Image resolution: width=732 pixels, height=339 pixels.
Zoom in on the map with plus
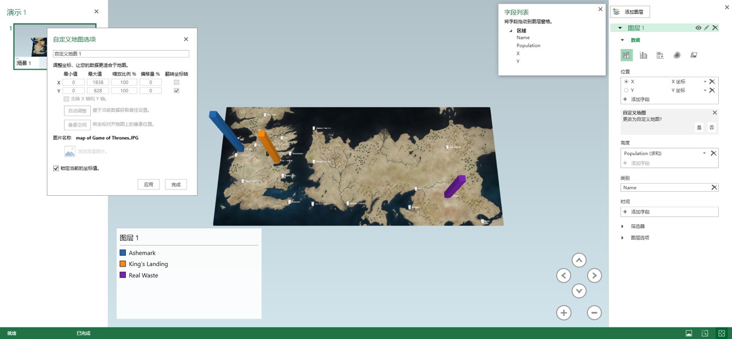563,312
